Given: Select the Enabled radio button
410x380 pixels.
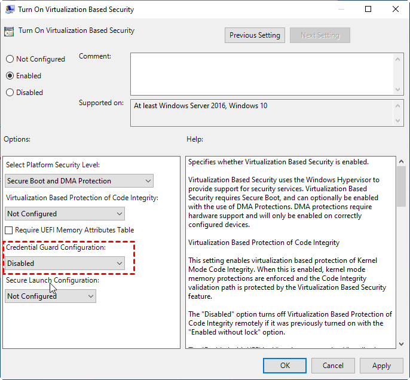Looking at the screenshot, I should [x=10, y=76].
